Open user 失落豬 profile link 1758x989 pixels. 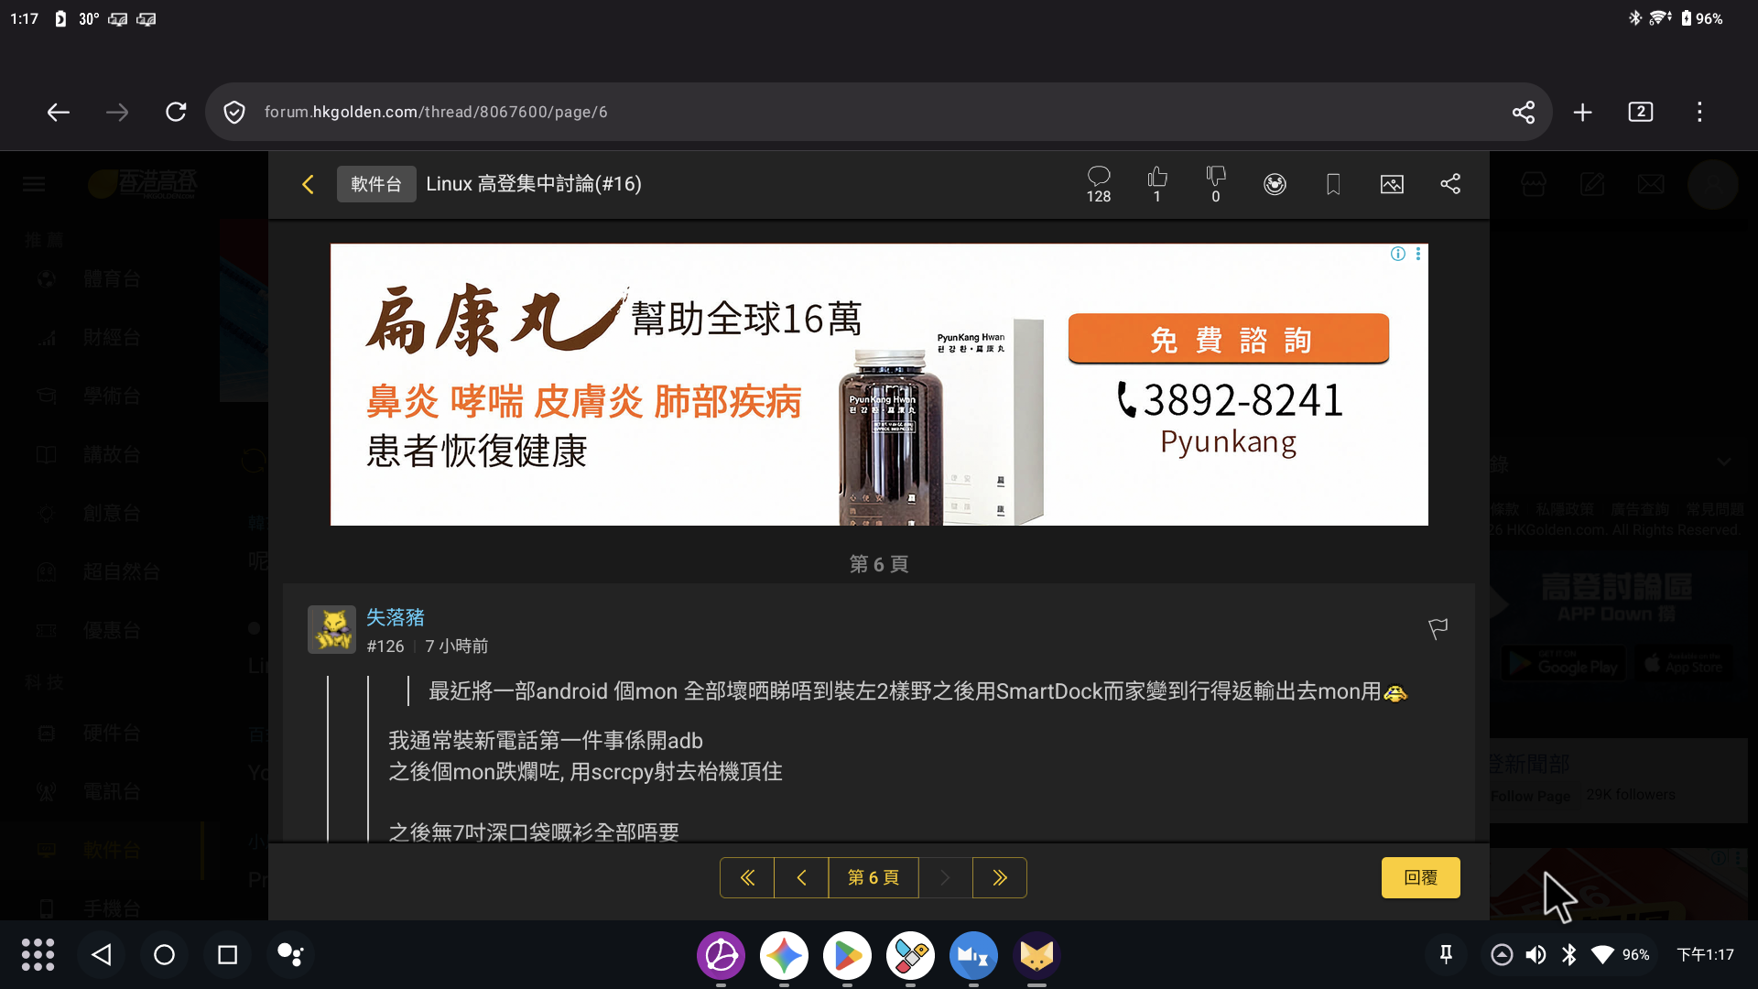pyautogui.click(x=396, y=617)
